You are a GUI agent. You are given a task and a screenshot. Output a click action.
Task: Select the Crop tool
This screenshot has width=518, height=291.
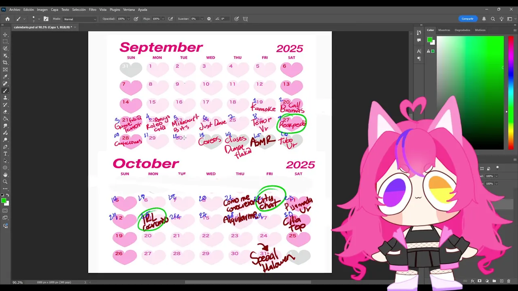pyautogui.click(x=5, y=63)
